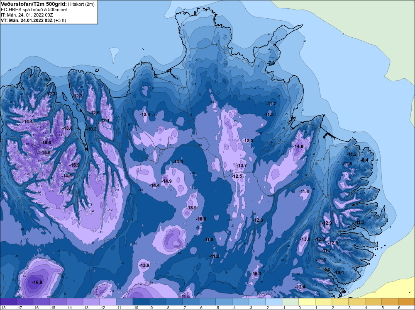415x310 pixels.
Task: Click the -14.9 temperature reading
Action: pos(166,181)
